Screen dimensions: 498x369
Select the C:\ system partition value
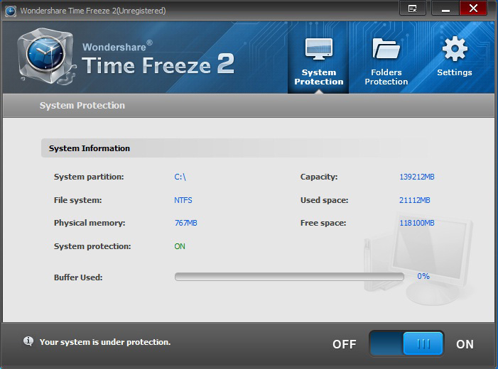[180, 177]
